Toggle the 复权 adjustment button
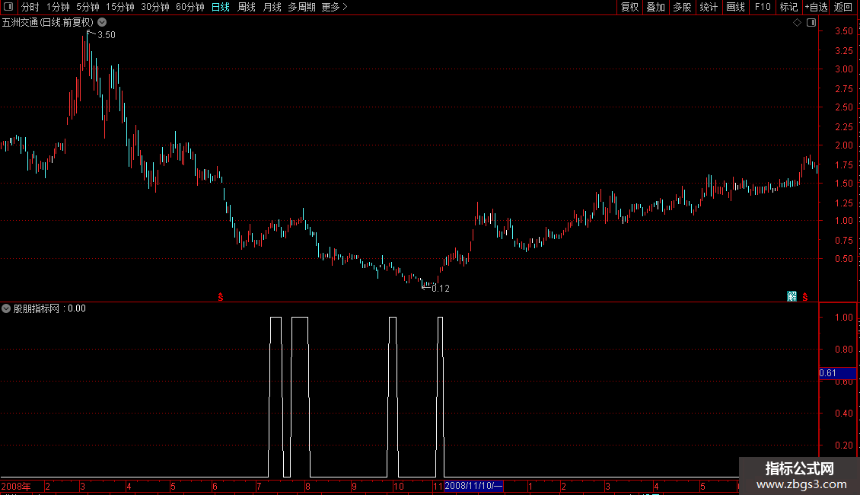The height and width of the screenshot is (495, 860). click(x=629, y=7)
